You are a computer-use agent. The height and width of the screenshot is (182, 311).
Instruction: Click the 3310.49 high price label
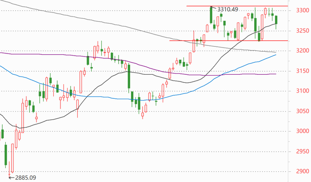pyautogui.click(x=227, y=9)
